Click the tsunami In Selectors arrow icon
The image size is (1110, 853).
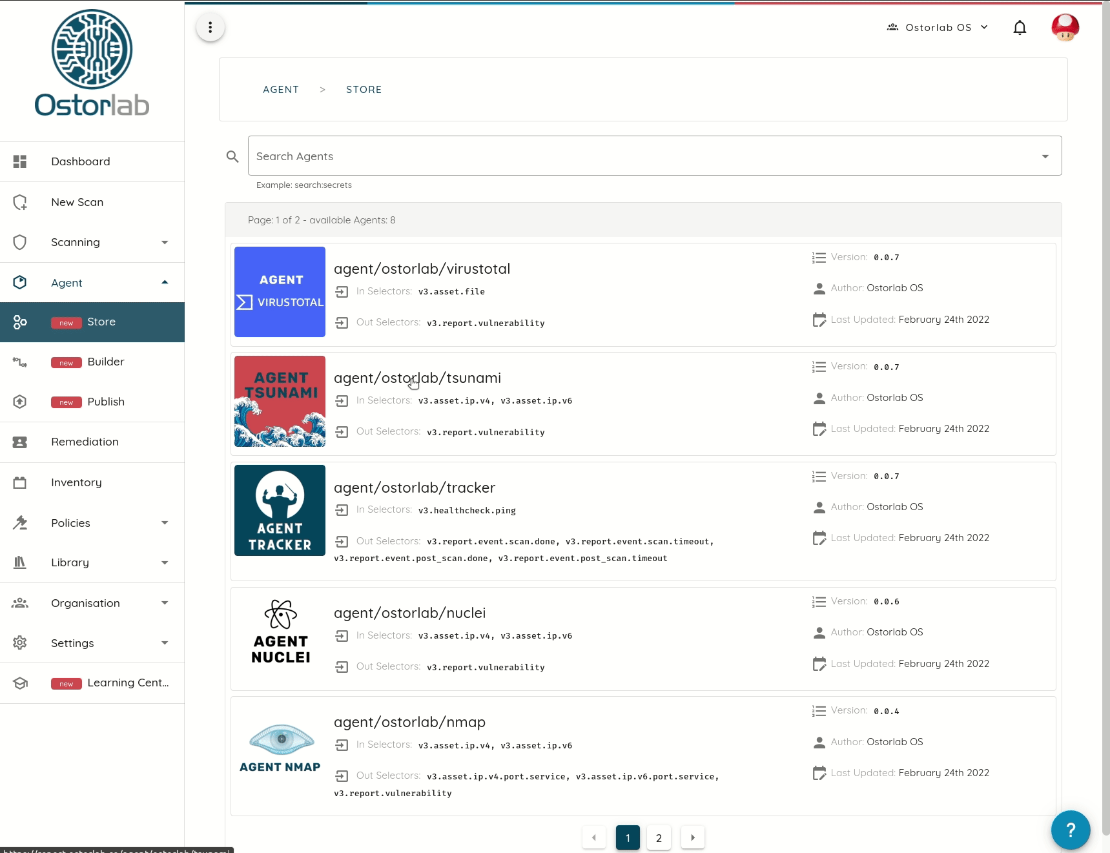[342, 401]
